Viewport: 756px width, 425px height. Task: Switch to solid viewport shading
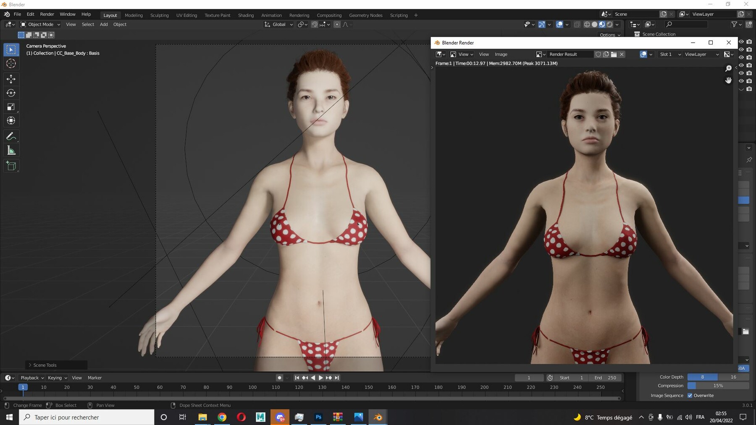coord(595,24)
